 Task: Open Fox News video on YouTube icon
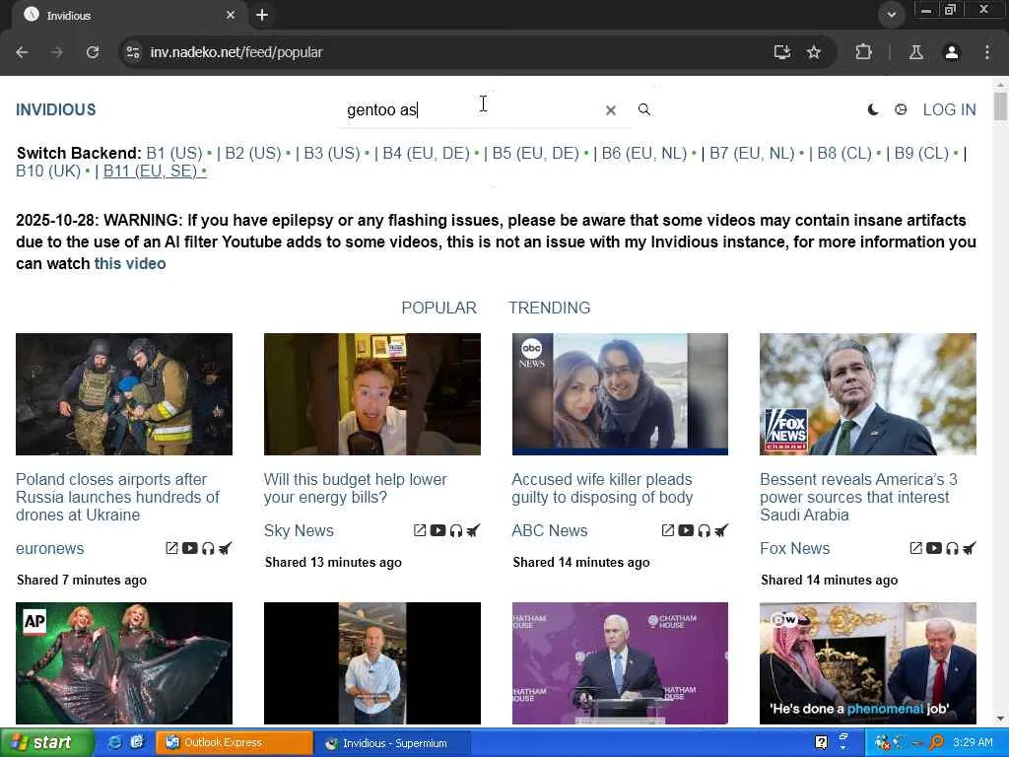click(x=934, y=548)
